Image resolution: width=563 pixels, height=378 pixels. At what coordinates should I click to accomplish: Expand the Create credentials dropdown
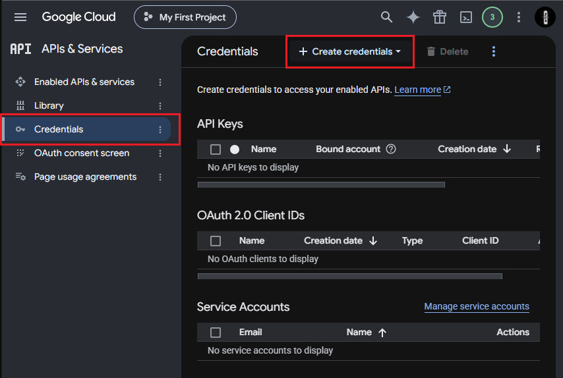tap(349, 51)
